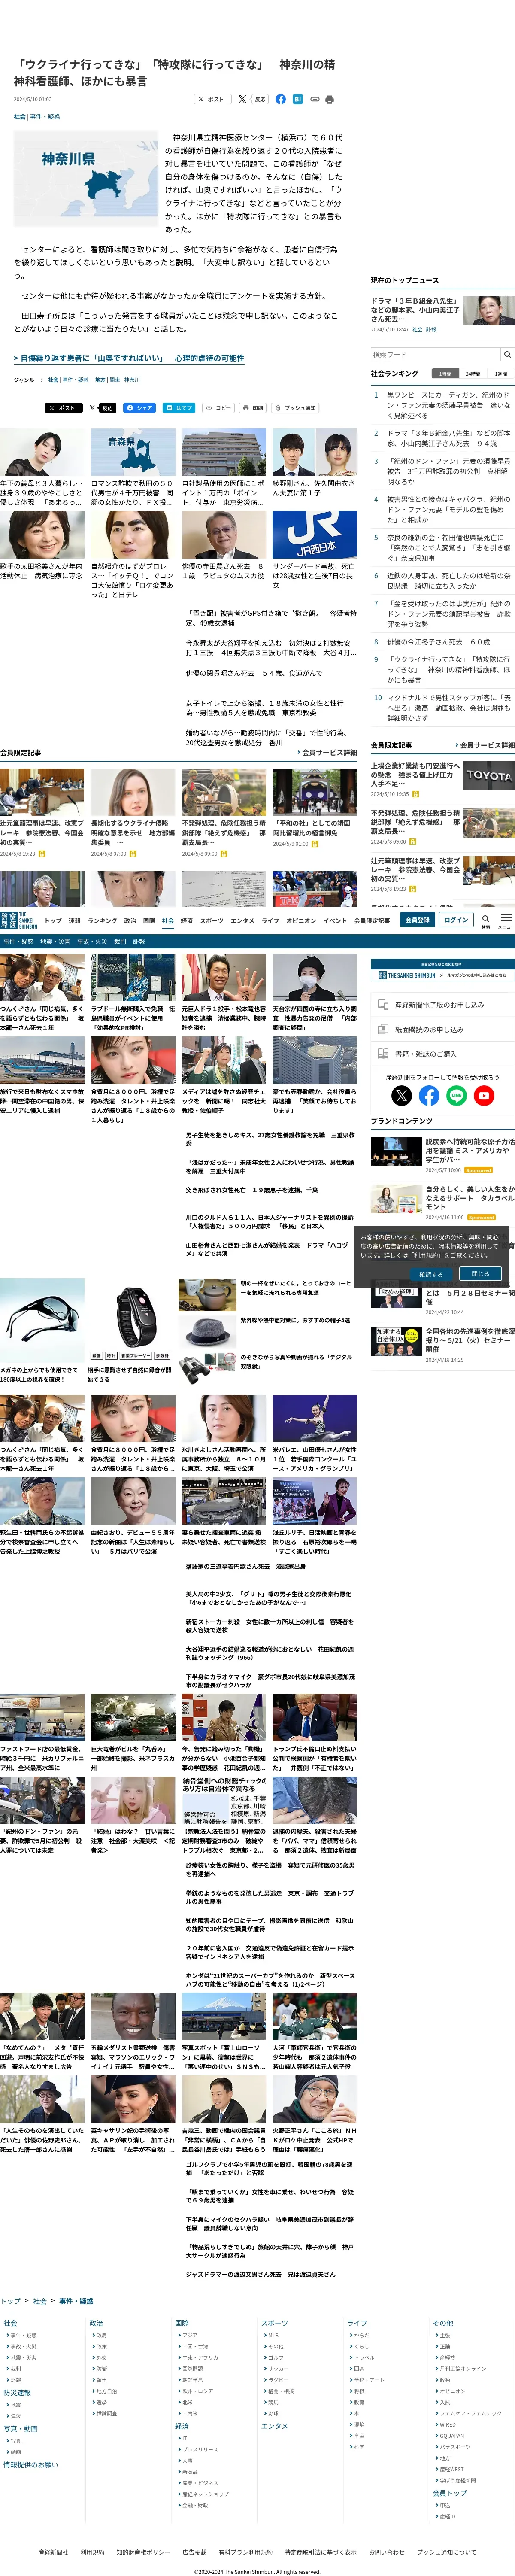Open ランキング in the navigation bar
This screenshot has width=515, height=2576.
[x=102, y=920]
